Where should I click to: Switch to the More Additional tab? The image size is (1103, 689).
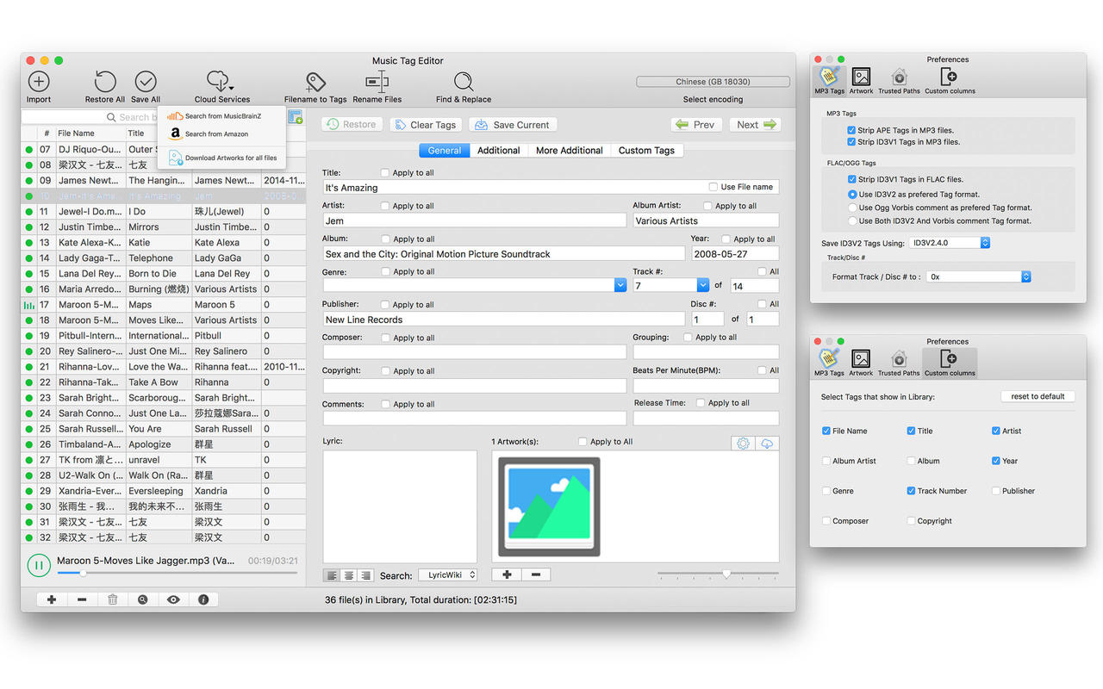(x=570, y=150)
